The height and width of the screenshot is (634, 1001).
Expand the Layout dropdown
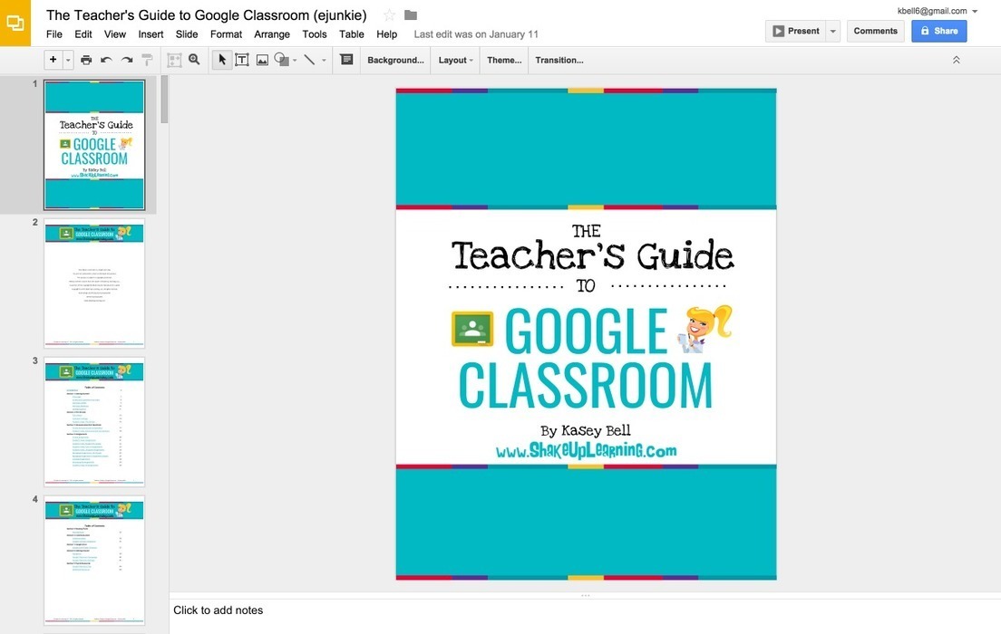[x=455, y=60]
